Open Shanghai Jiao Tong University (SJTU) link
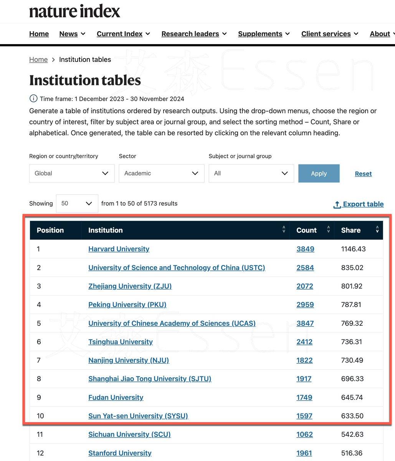The image size is (395, 461). click(150, 379)
